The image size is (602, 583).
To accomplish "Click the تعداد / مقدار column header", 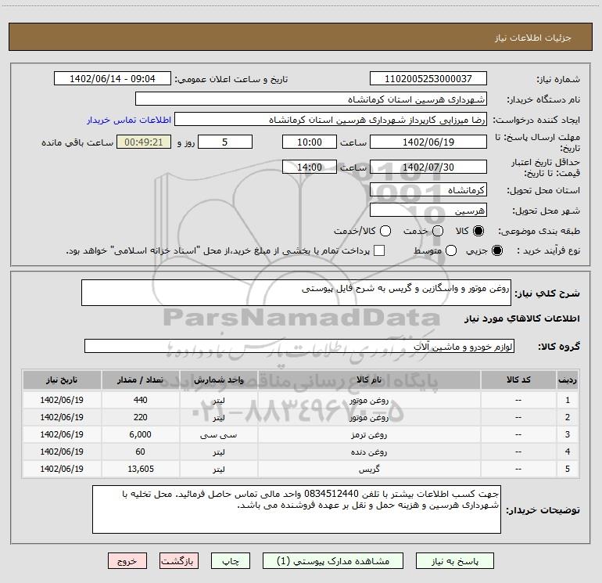I will [x=140, y=380].
